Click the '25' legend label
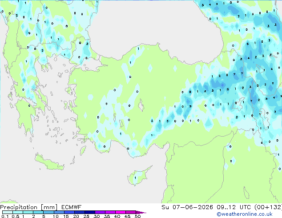Screen dimensions: 282x218 tap(86, 216)
